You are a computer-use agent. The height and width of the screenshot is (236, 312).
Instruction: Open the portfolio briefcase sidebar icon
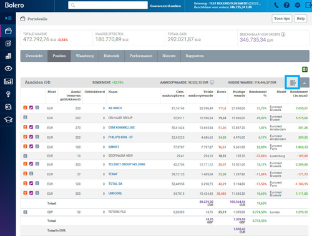[x=8, y=31]
